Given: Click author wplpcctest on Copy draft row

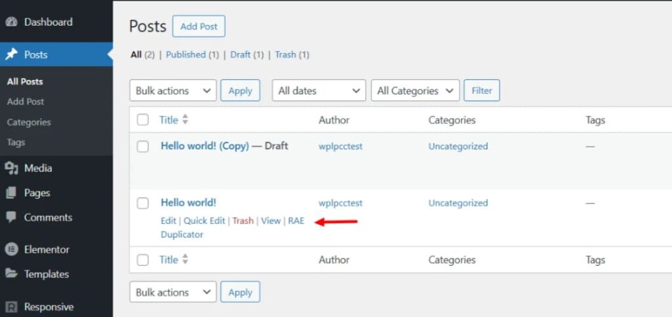Looking at the screenshot, I should point(341,146).
